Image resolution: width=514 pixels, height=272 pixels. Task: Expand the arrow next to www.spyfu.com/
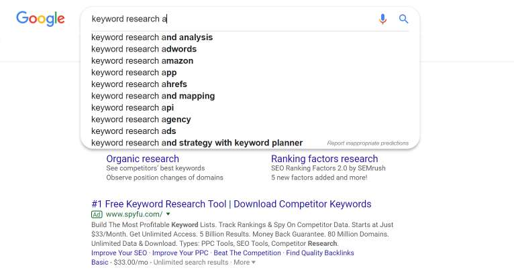coord(168,214)
